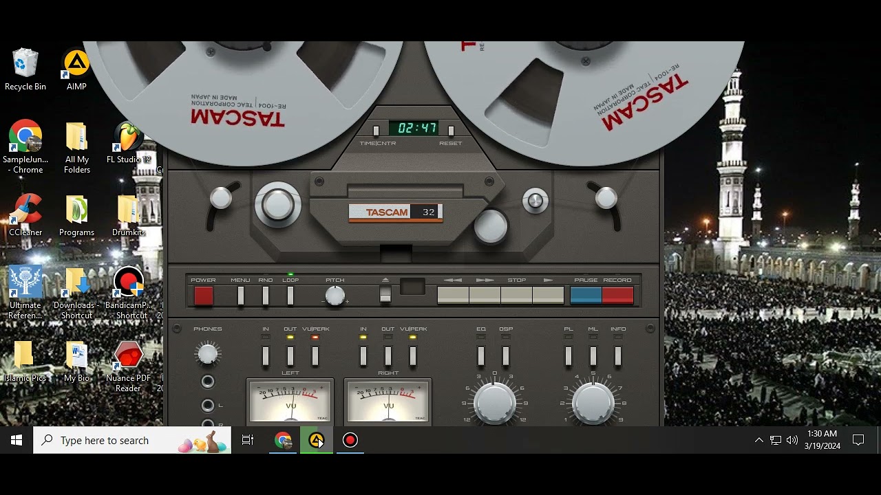Open the Windows Start menu
The height and width of the screenshot is (495, 881).
tap(17, 440)
